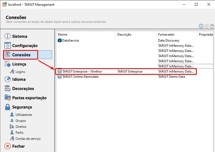The image size is (215, 152).
Task: Click the red Fechar X icon
Action: pyautogui.click(x=8, y=146)
